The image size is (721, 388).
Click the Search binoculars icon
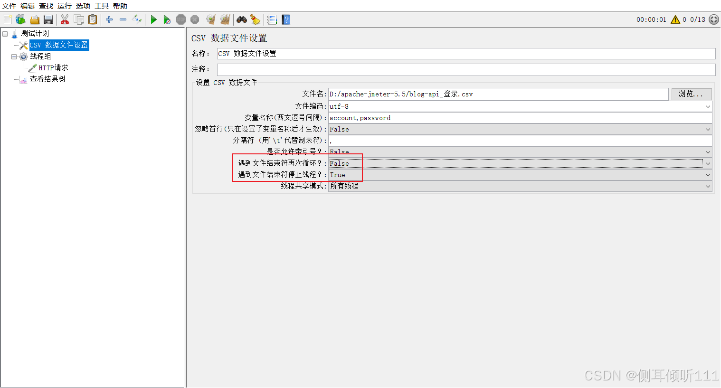[x=242, y=19]
